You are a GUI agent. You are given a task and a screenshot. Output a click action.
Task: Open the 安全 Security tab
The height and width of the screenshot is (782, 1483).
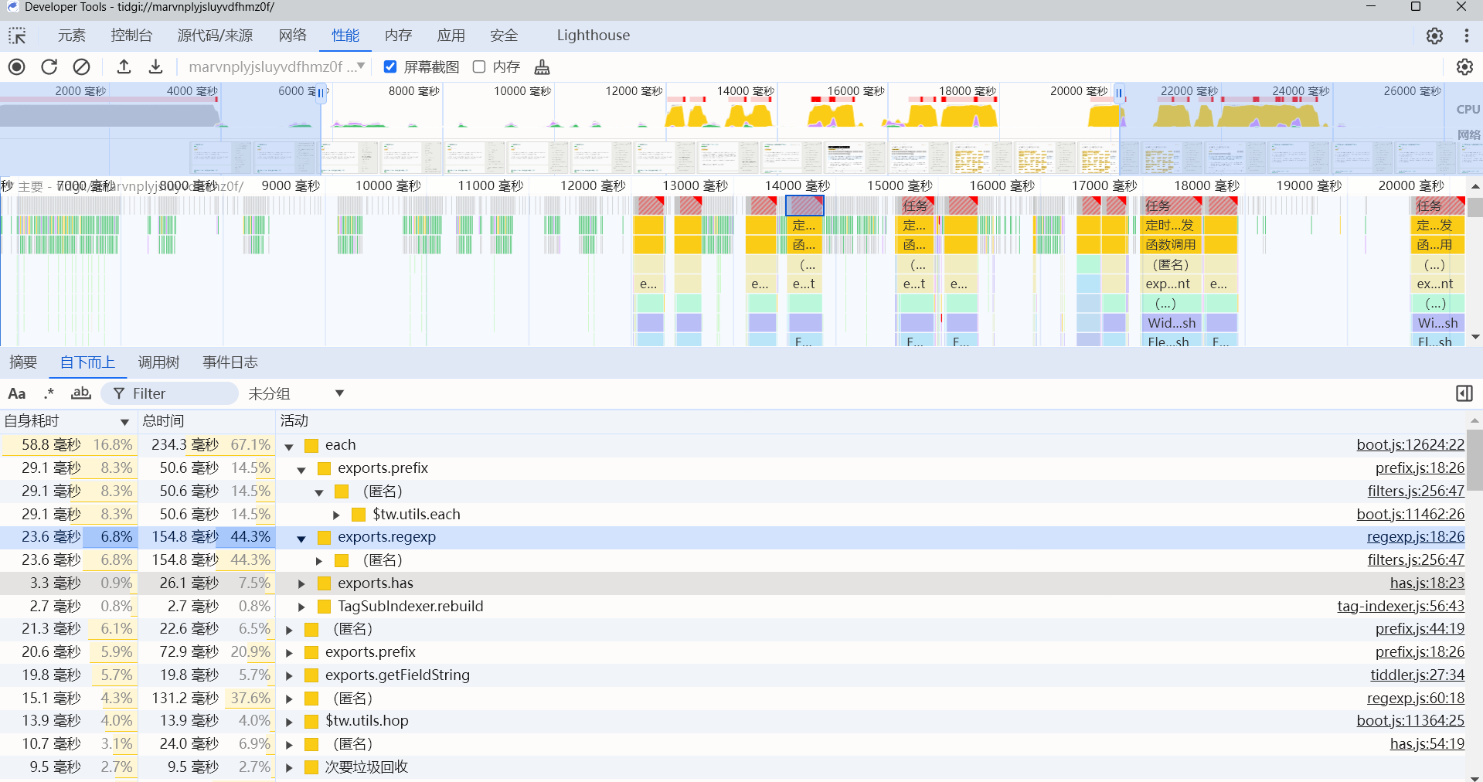tap(503, 36)
